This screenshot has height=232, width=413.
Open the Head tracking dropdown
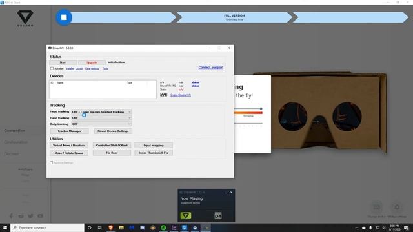click(x=101, y=112)
